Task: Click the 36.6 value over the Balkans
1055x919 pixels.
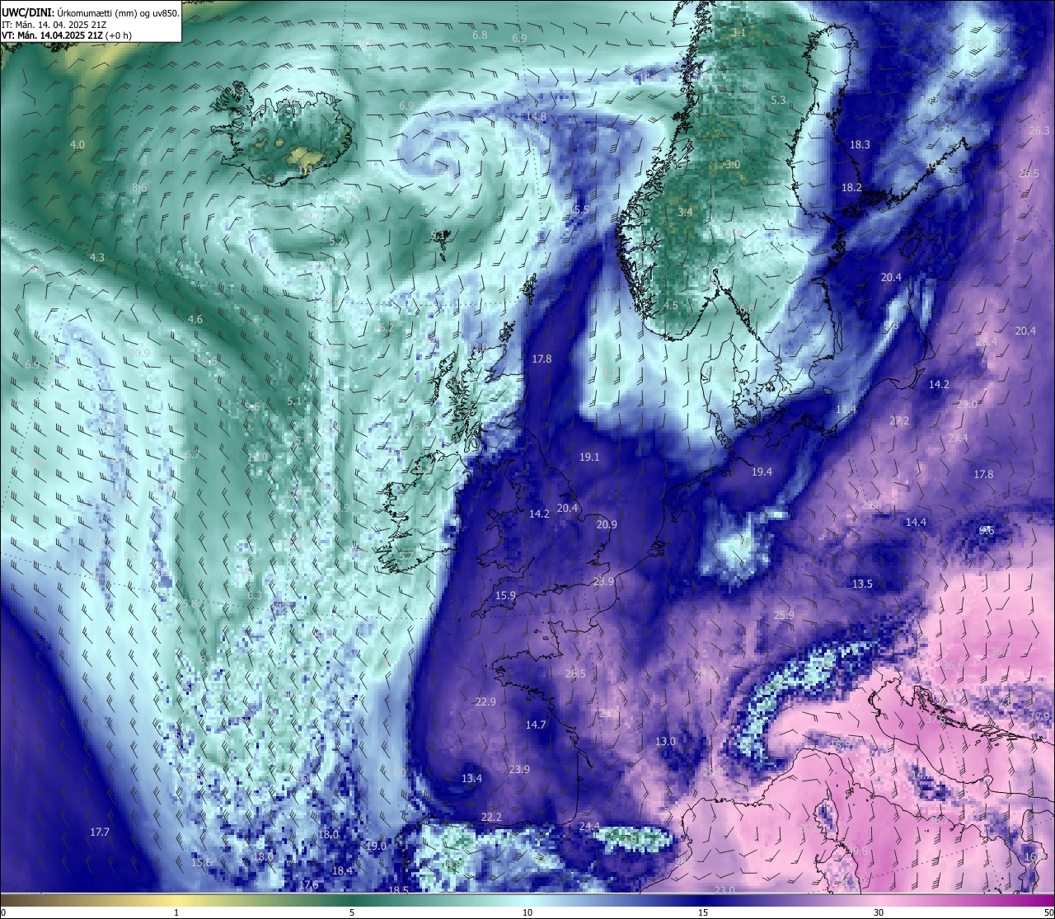Action: tap(953, 665)
